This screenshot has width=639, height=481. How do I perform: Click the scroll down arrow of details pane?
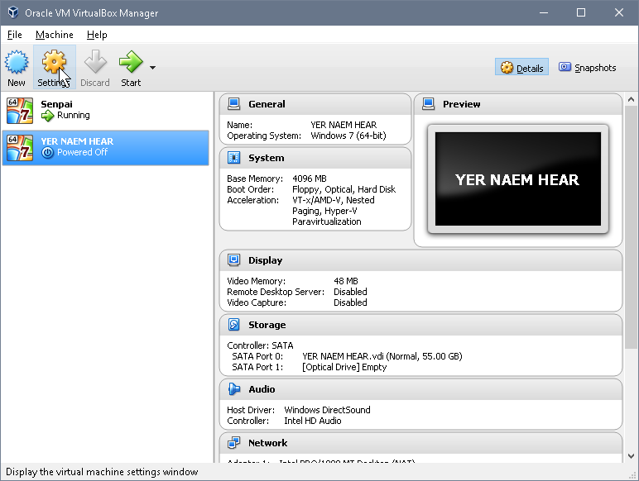pyautogui.click(x=631, y=456)
